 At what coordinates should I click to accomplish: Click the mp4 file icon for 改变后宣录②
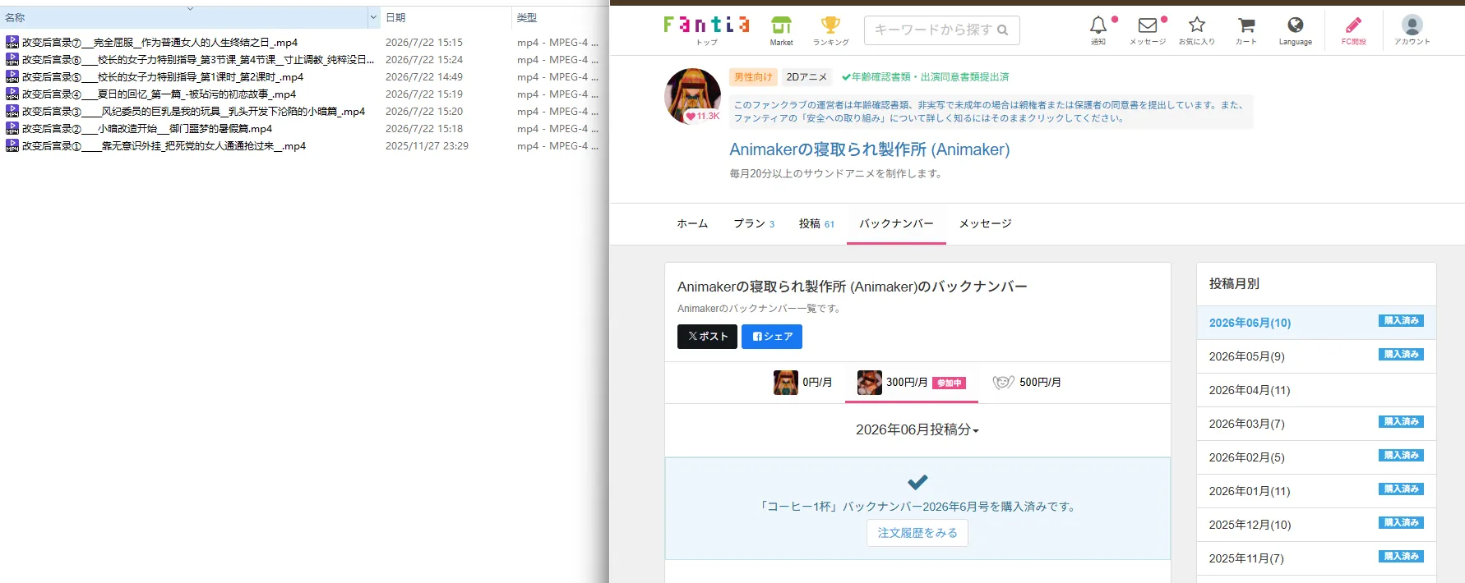click(x=12, y=128)
